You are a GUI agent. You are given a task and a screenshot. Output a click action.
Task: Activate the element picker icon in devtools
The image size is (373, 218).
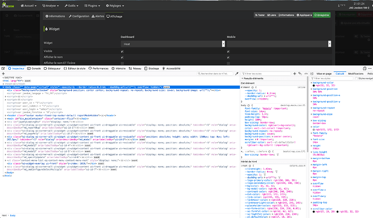[x=3, y=69]
